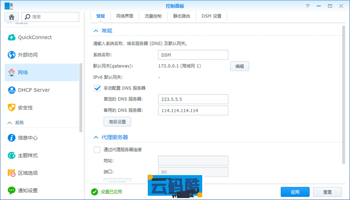Collapse the 代理服务器 section chevron
Viewport: 350px width, 200px height.
coord(96,137)
